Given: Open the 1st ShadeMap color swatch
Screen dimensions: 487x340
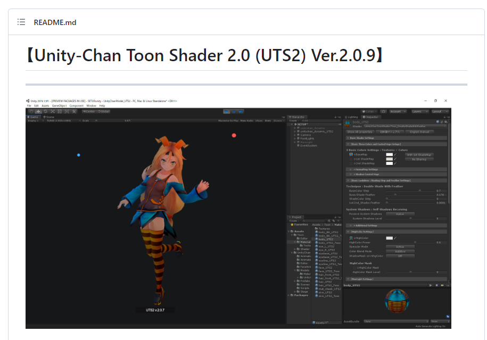Looking at the screenshot, I should pyautogui.click(x=390, y=159).
